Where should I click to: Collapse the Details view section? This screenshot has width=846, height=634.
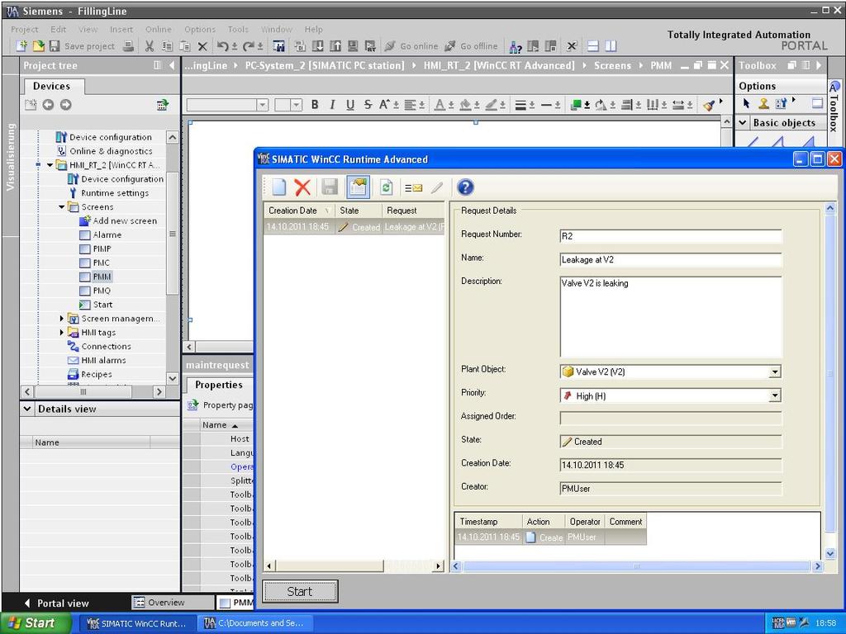27,409
